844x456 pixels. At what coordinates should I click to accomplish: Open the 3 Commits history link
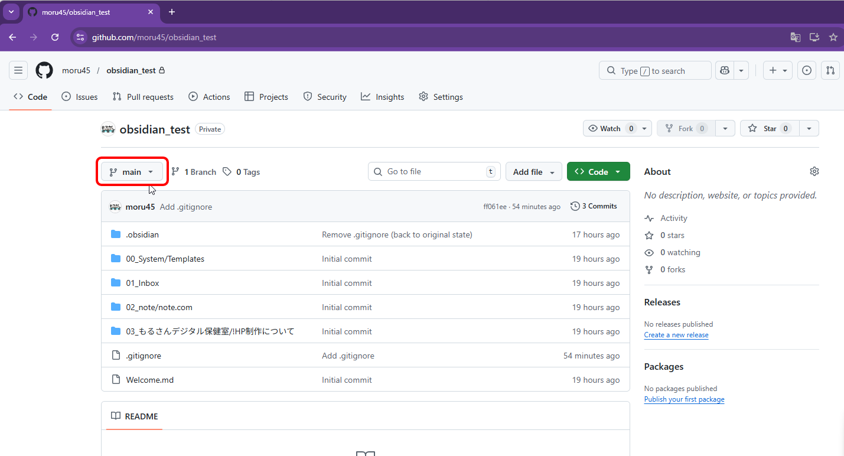coord(594,206)
